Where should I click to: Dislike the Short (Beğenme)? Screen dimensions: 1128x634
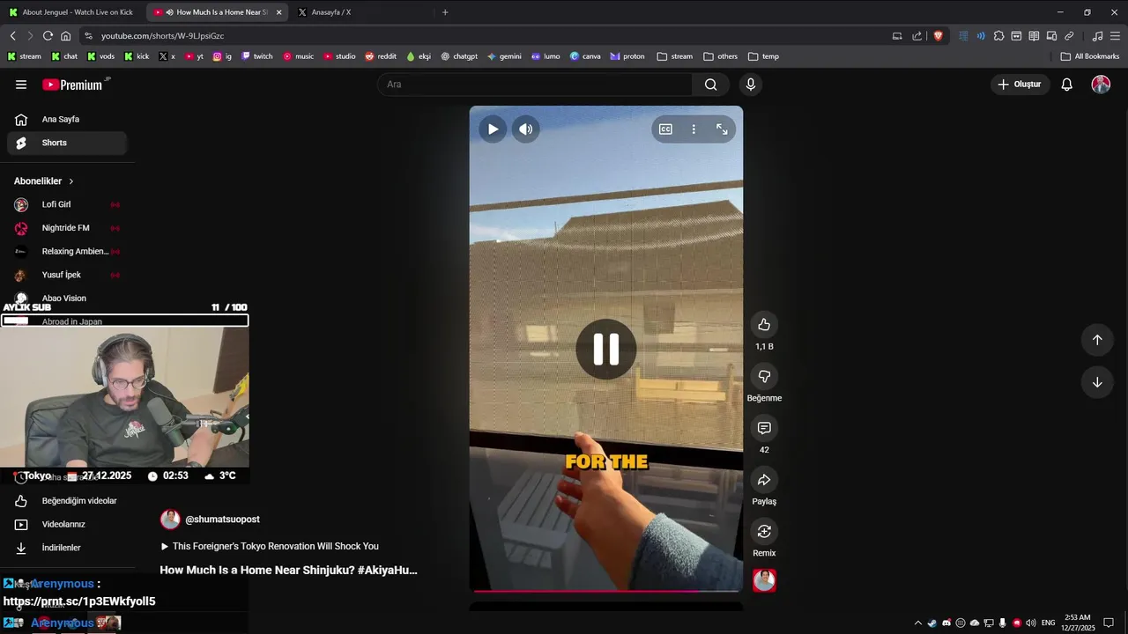pos(764,376)
